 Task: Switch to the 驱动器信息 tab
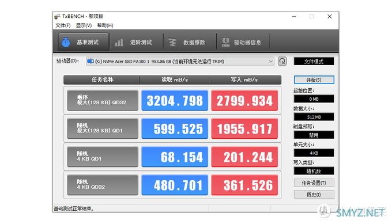[243, 41]
